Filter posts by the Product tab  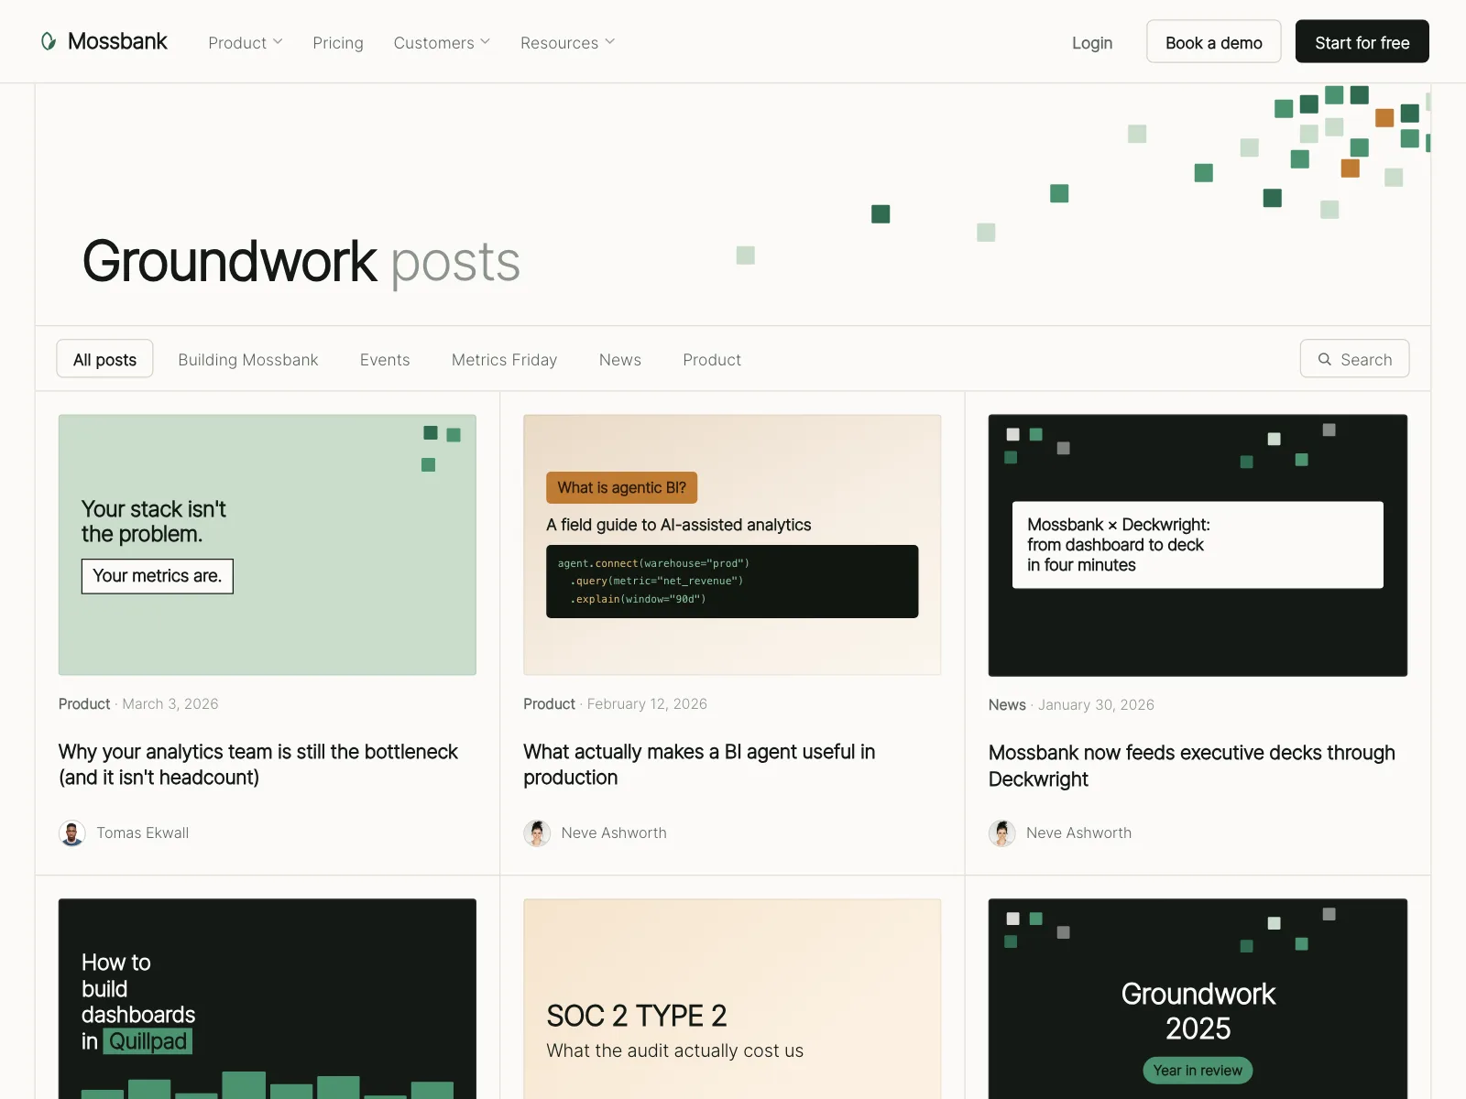click(712, 360)
